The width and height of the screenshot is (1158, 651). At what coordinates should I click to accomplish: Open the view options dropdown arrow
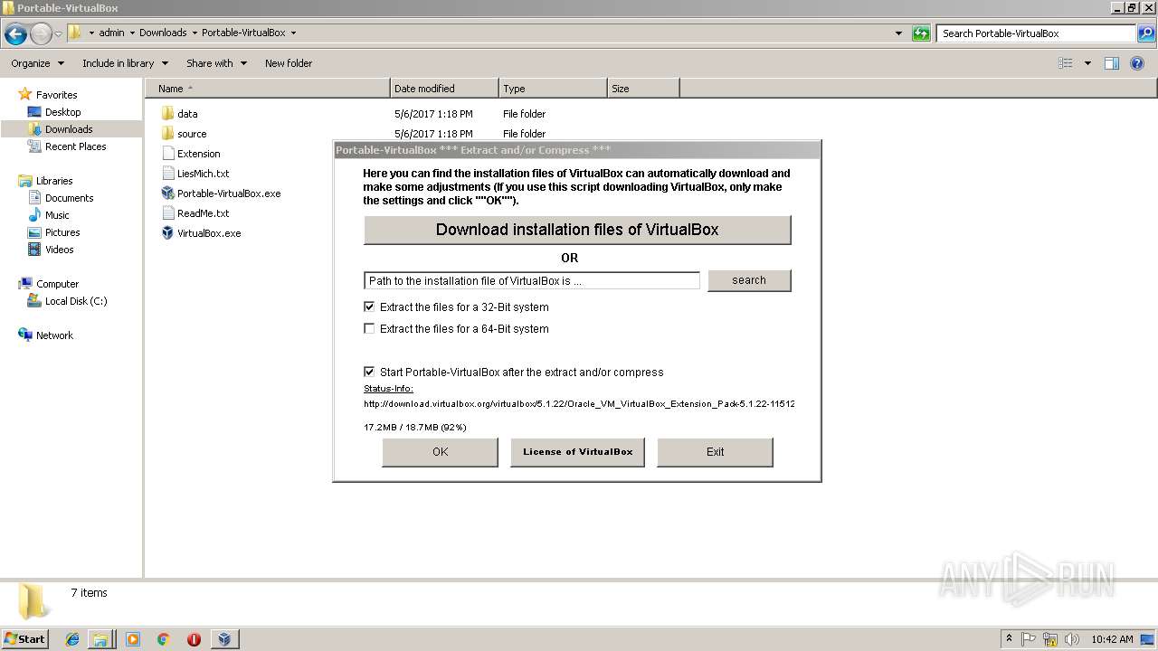click(1087, 63)
